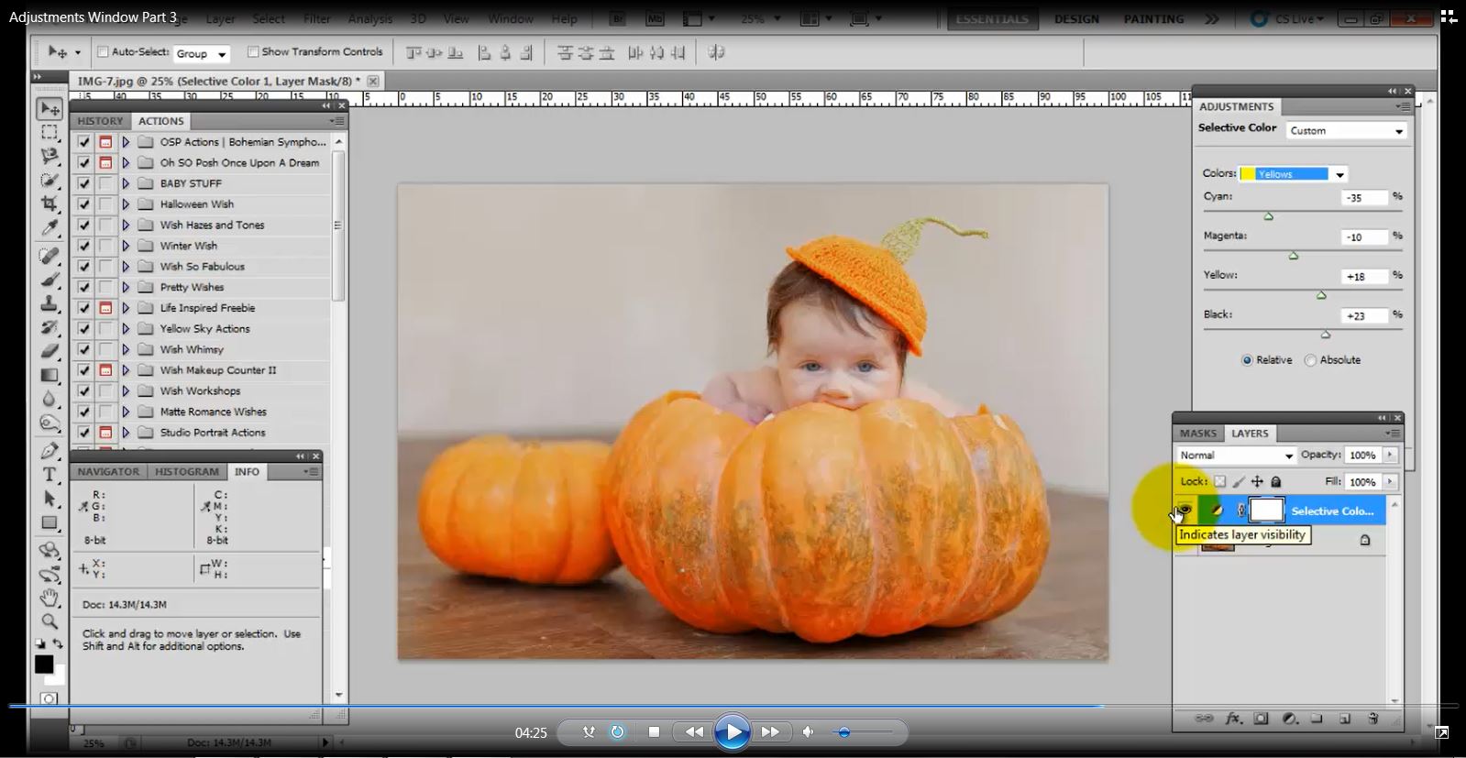The image size is (1466, 758).
Task: Open the Auto-Select Group dropdown
Action: point(202,54)
